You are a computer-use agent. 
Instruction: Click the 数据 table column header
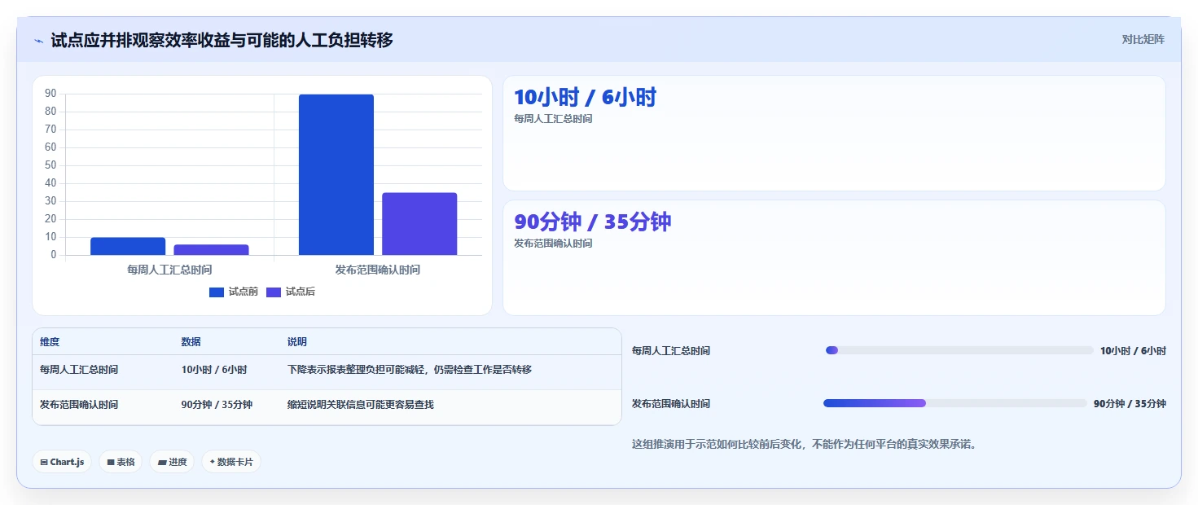(x=191, y=342)
